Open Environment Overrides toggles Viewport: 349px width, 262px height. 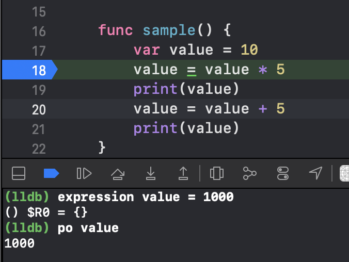point(283,173)
